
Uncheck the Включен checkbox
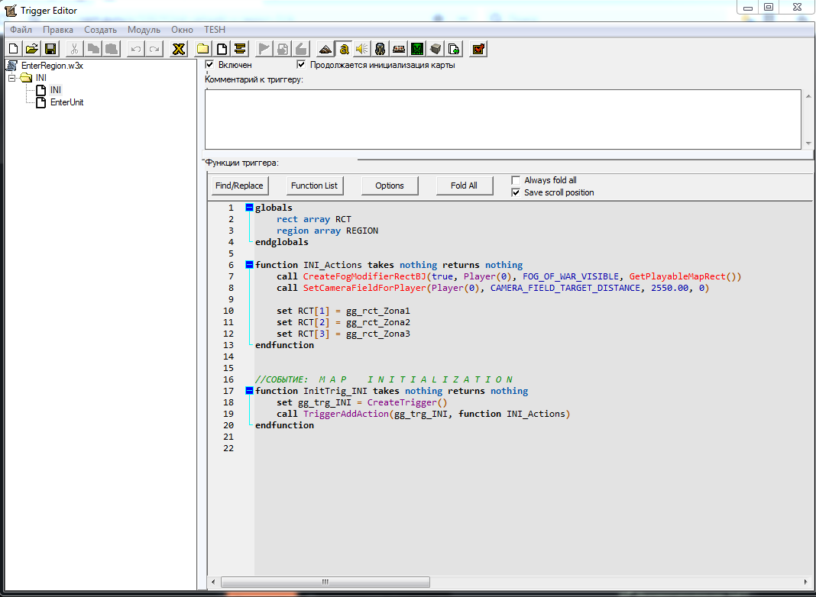pos(210,65)
